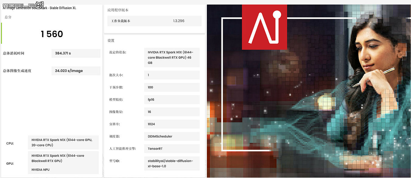Click the overall score 1 560

point(52,34)
